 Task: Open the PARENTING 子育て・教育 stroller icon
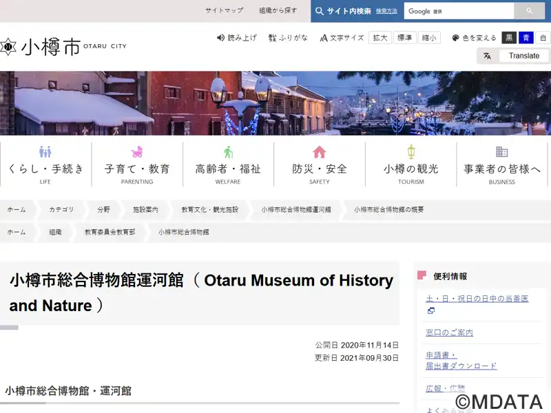click(137, 152)
